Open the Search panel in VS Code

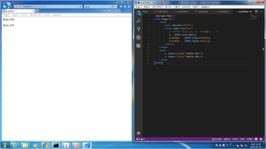tap(138, 21)
